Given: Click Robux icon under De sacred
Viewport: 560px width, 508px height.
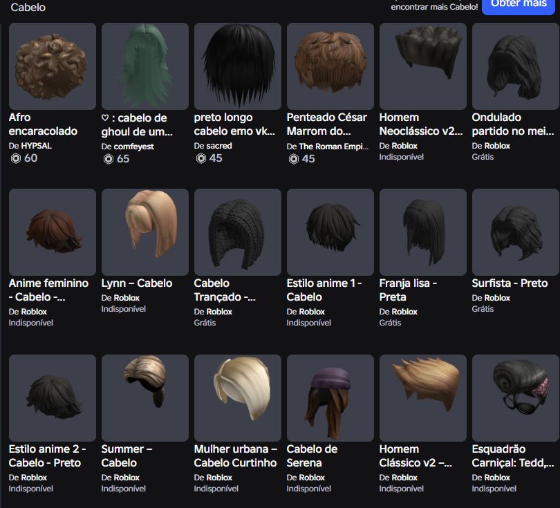Looking at the screenshot, I should click(x=201, y=158).
